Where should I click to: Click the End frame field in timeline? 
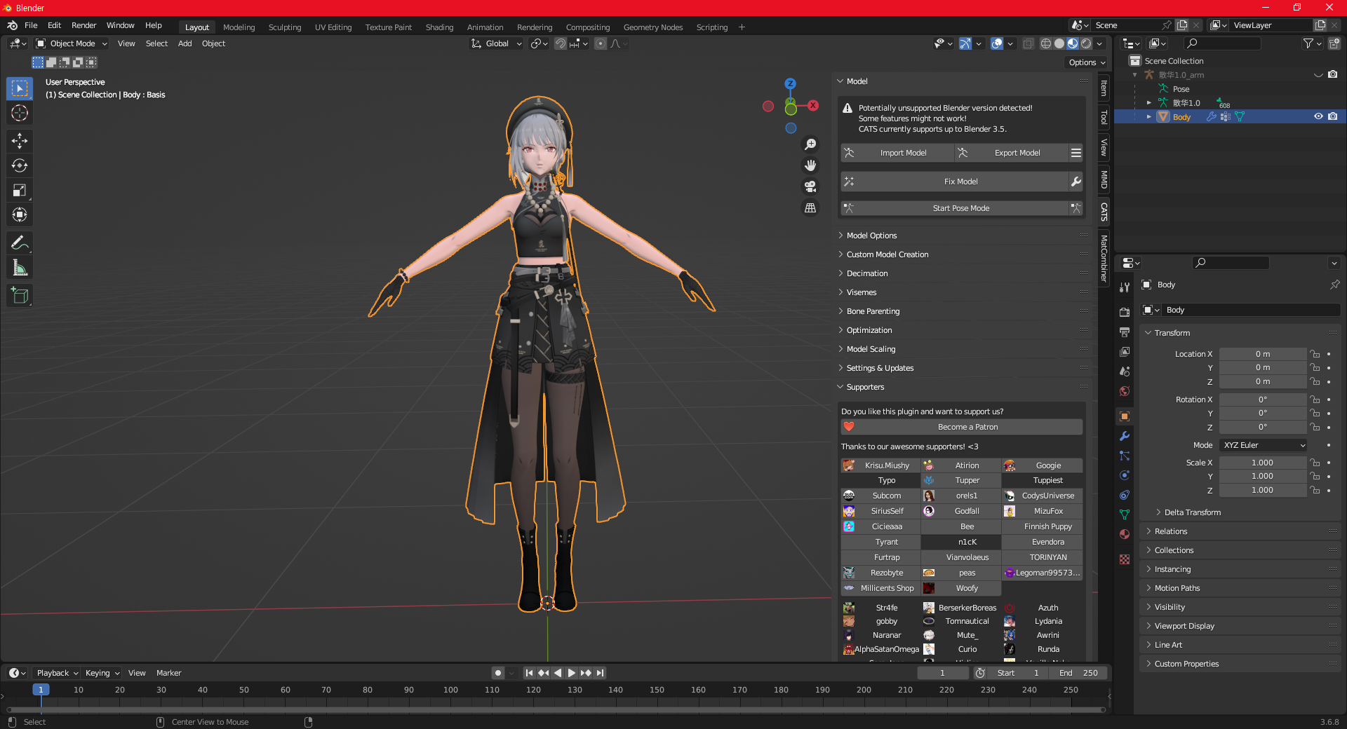(1080, 673)
